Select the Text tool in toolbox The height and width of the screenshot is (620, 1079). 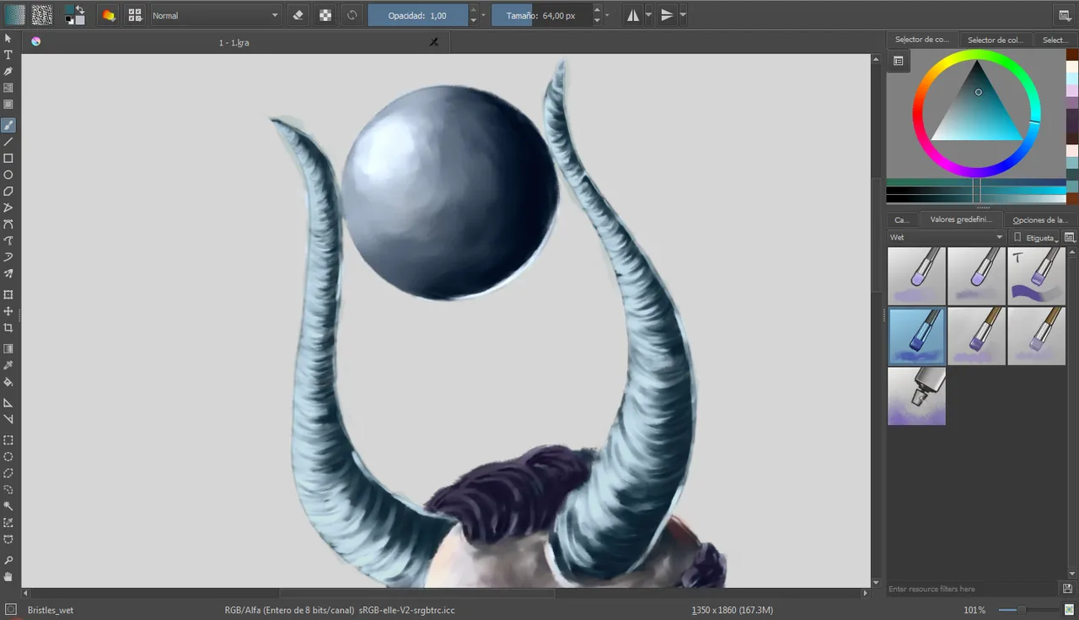[x=8, y=55]
